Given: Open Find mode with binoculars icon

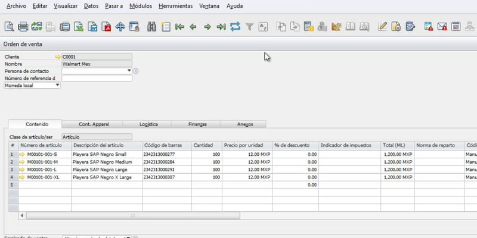Looking at the screenshot, I should click(152, 27).
